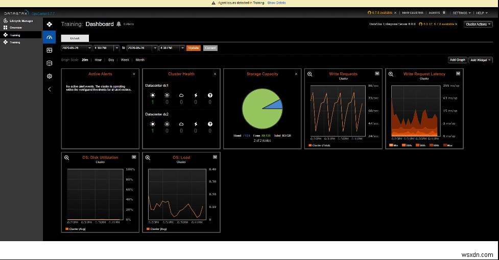Click the orange Update button
This screenshot has width=499, height=260.
(x=194, y=48)
